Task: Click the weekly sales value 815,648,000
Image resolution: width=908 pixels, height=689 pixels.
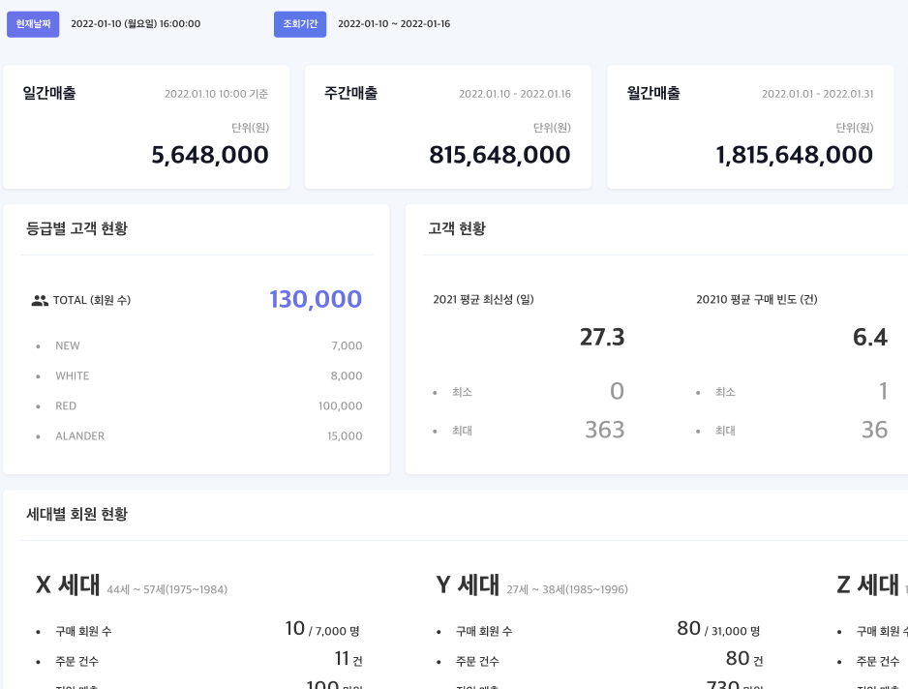Action: 499,155
